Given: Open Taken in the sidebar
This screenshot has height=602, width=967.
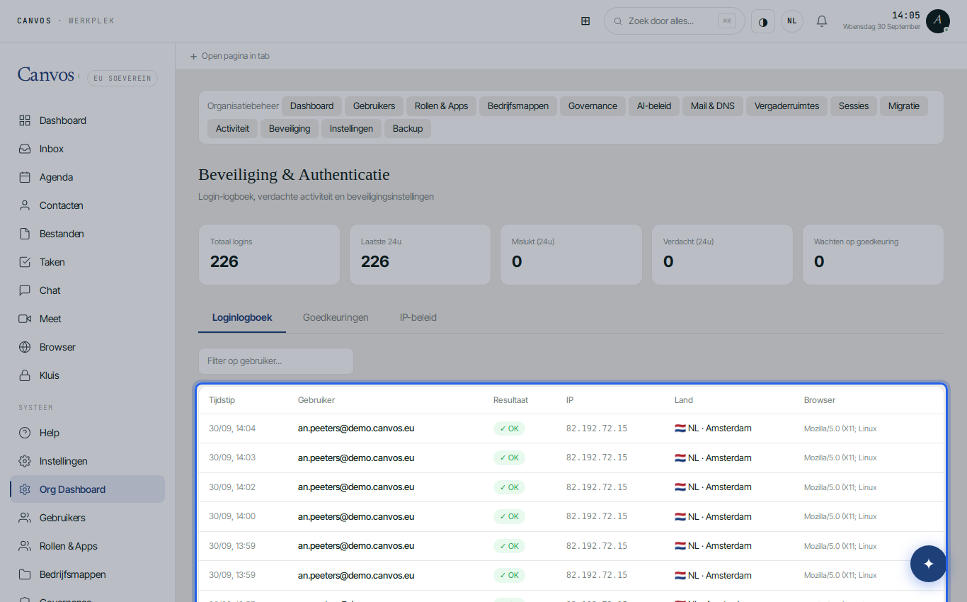Looking at the screenshot, I should [x=88, y=262].
